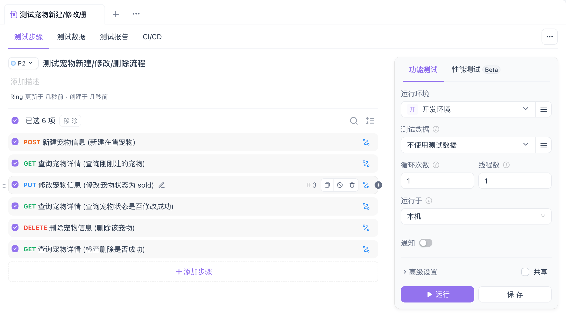Click the plus icon on the PUT step
The width and height of the screenshot is (566, 316).
378,185
